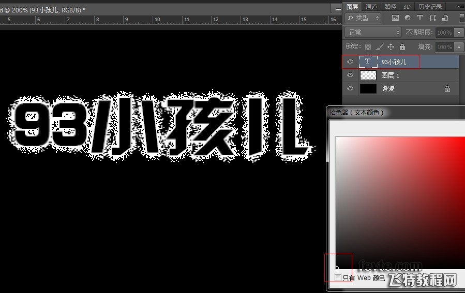
Task: Click the lock all padlock icon
Action: point(402,47)
